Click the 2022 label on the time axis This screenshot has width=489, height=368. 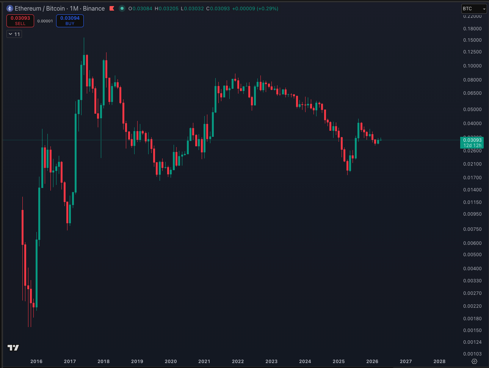click(238, 362)
